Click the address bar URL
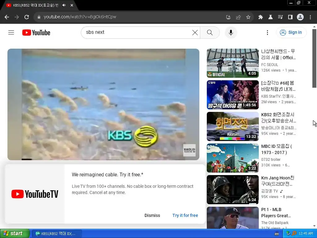This screenshot has height=238, width=317. click(80, 17)
